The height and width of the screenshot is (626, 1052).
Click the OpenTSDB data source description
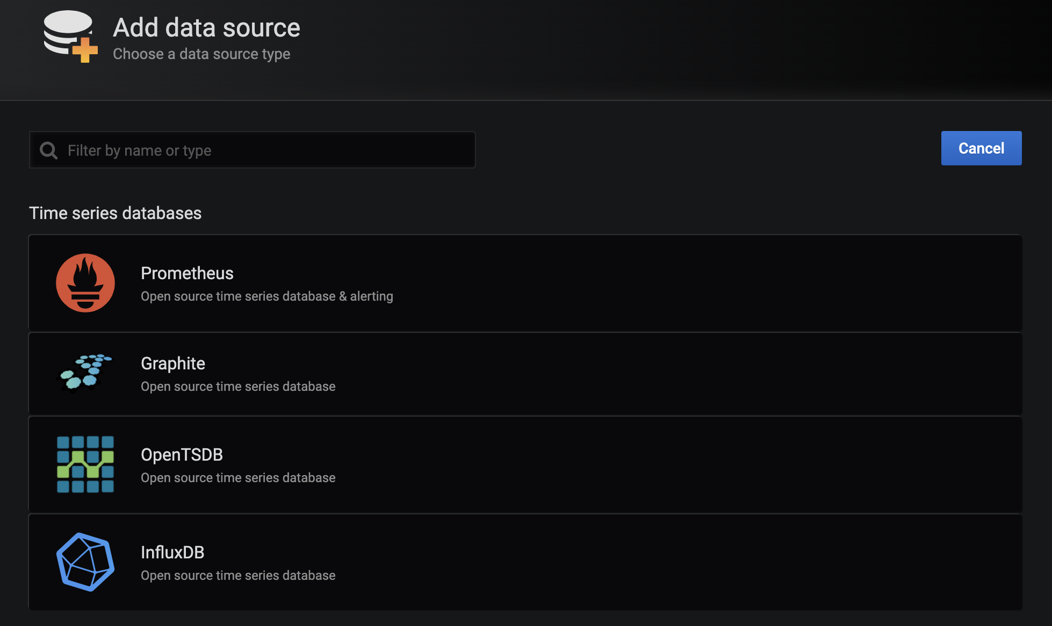[238, 478]
